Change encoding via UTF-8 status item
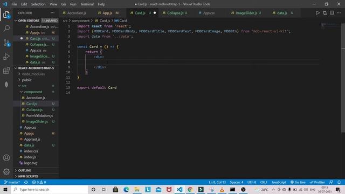345x194 pixels. click(252, 182)
